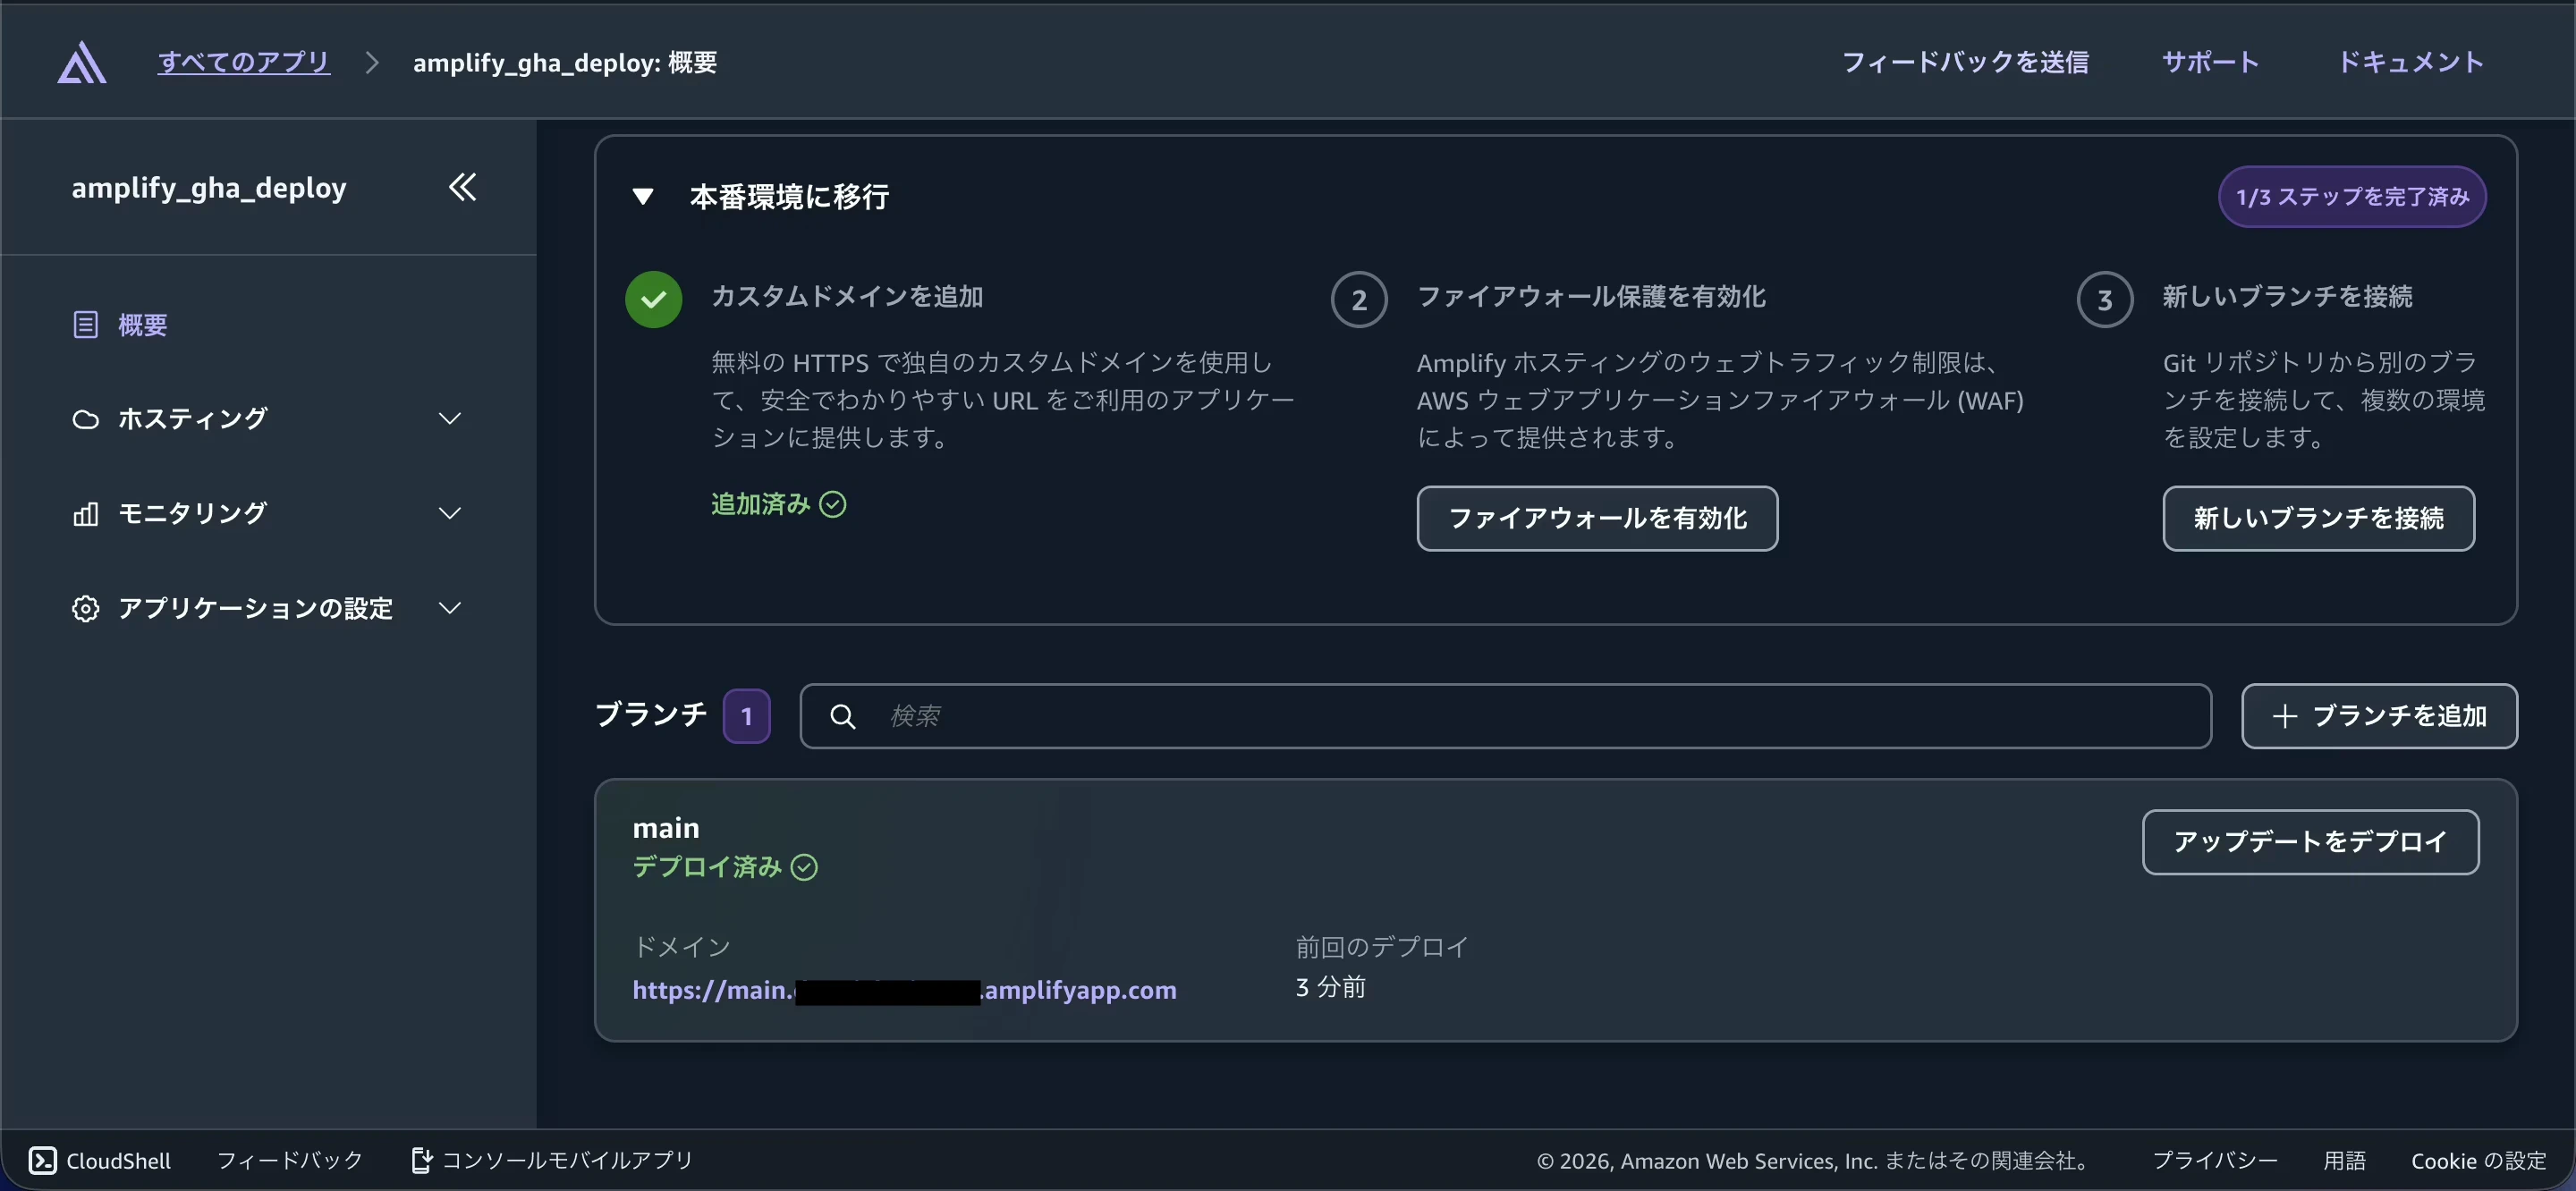Image resolution: width=2576 pixels, height=1191 pixels.
Task: Click the 1/3 ステップを完了済み badge
Action: click(x=2352, y=197)
